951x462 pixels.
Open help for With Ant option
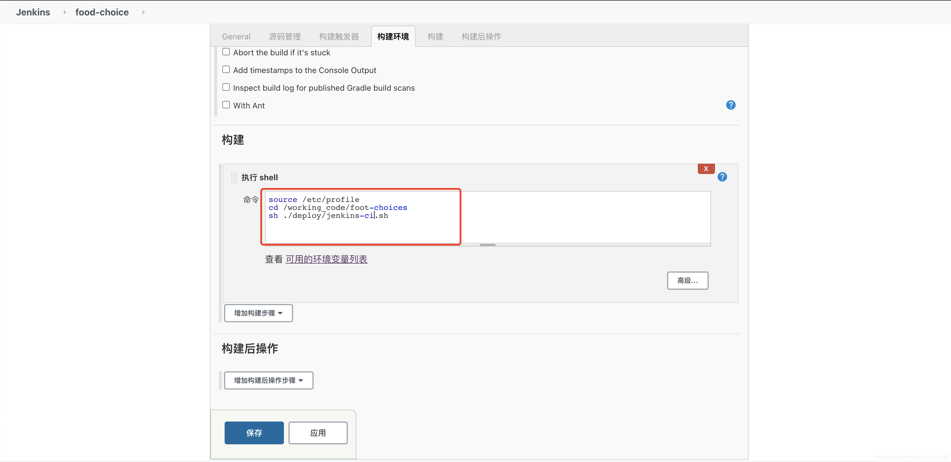click(730, 105)
